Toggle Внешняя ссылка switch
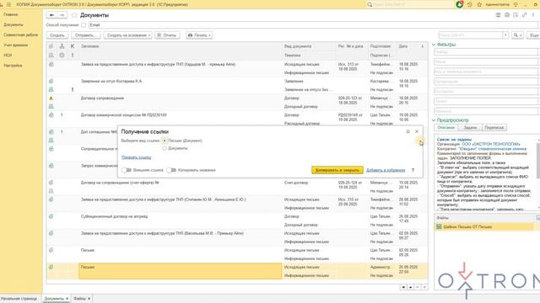540x303 pixels. (x=127, y=170)
